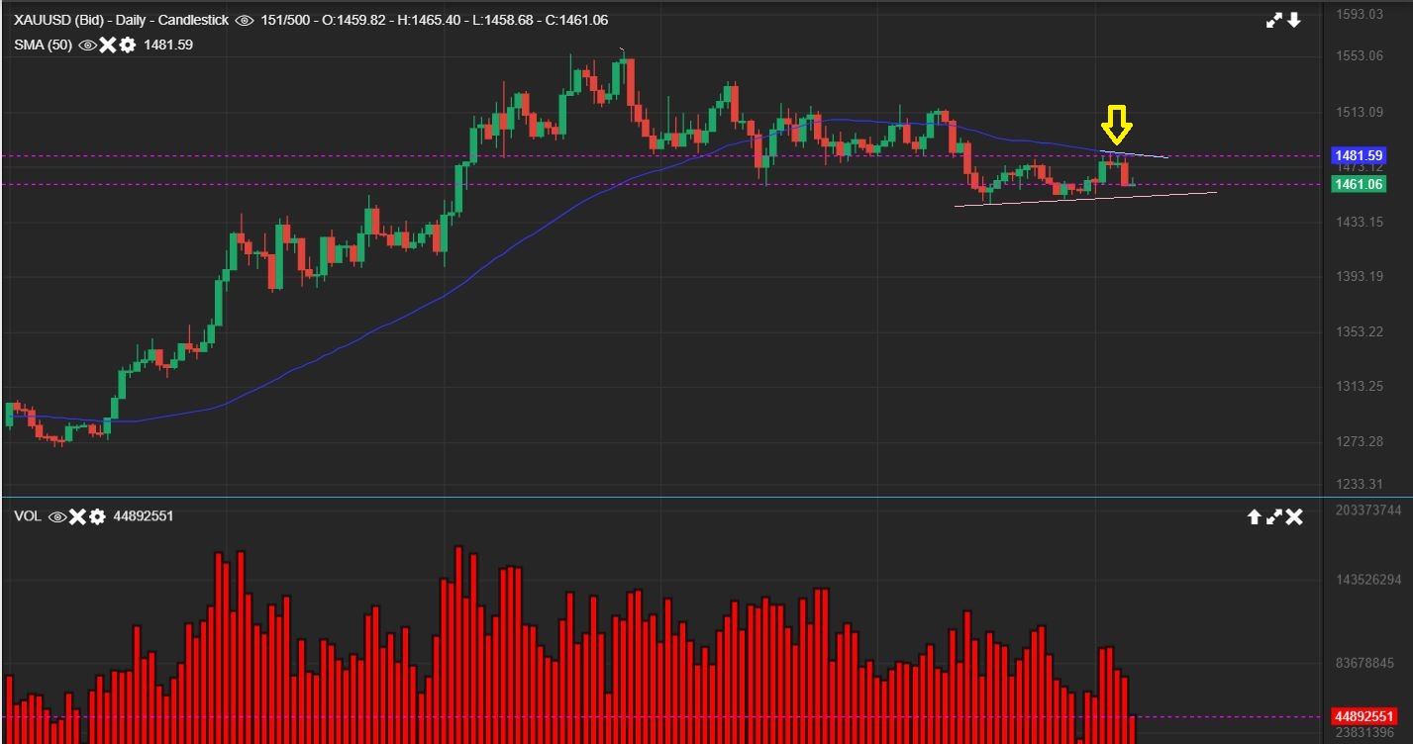Hide the SMA (50) indicator line

[88, 45]
